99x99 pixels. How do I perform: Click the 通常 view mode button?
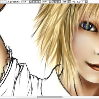pyautogui.click(x=65, y=2)
